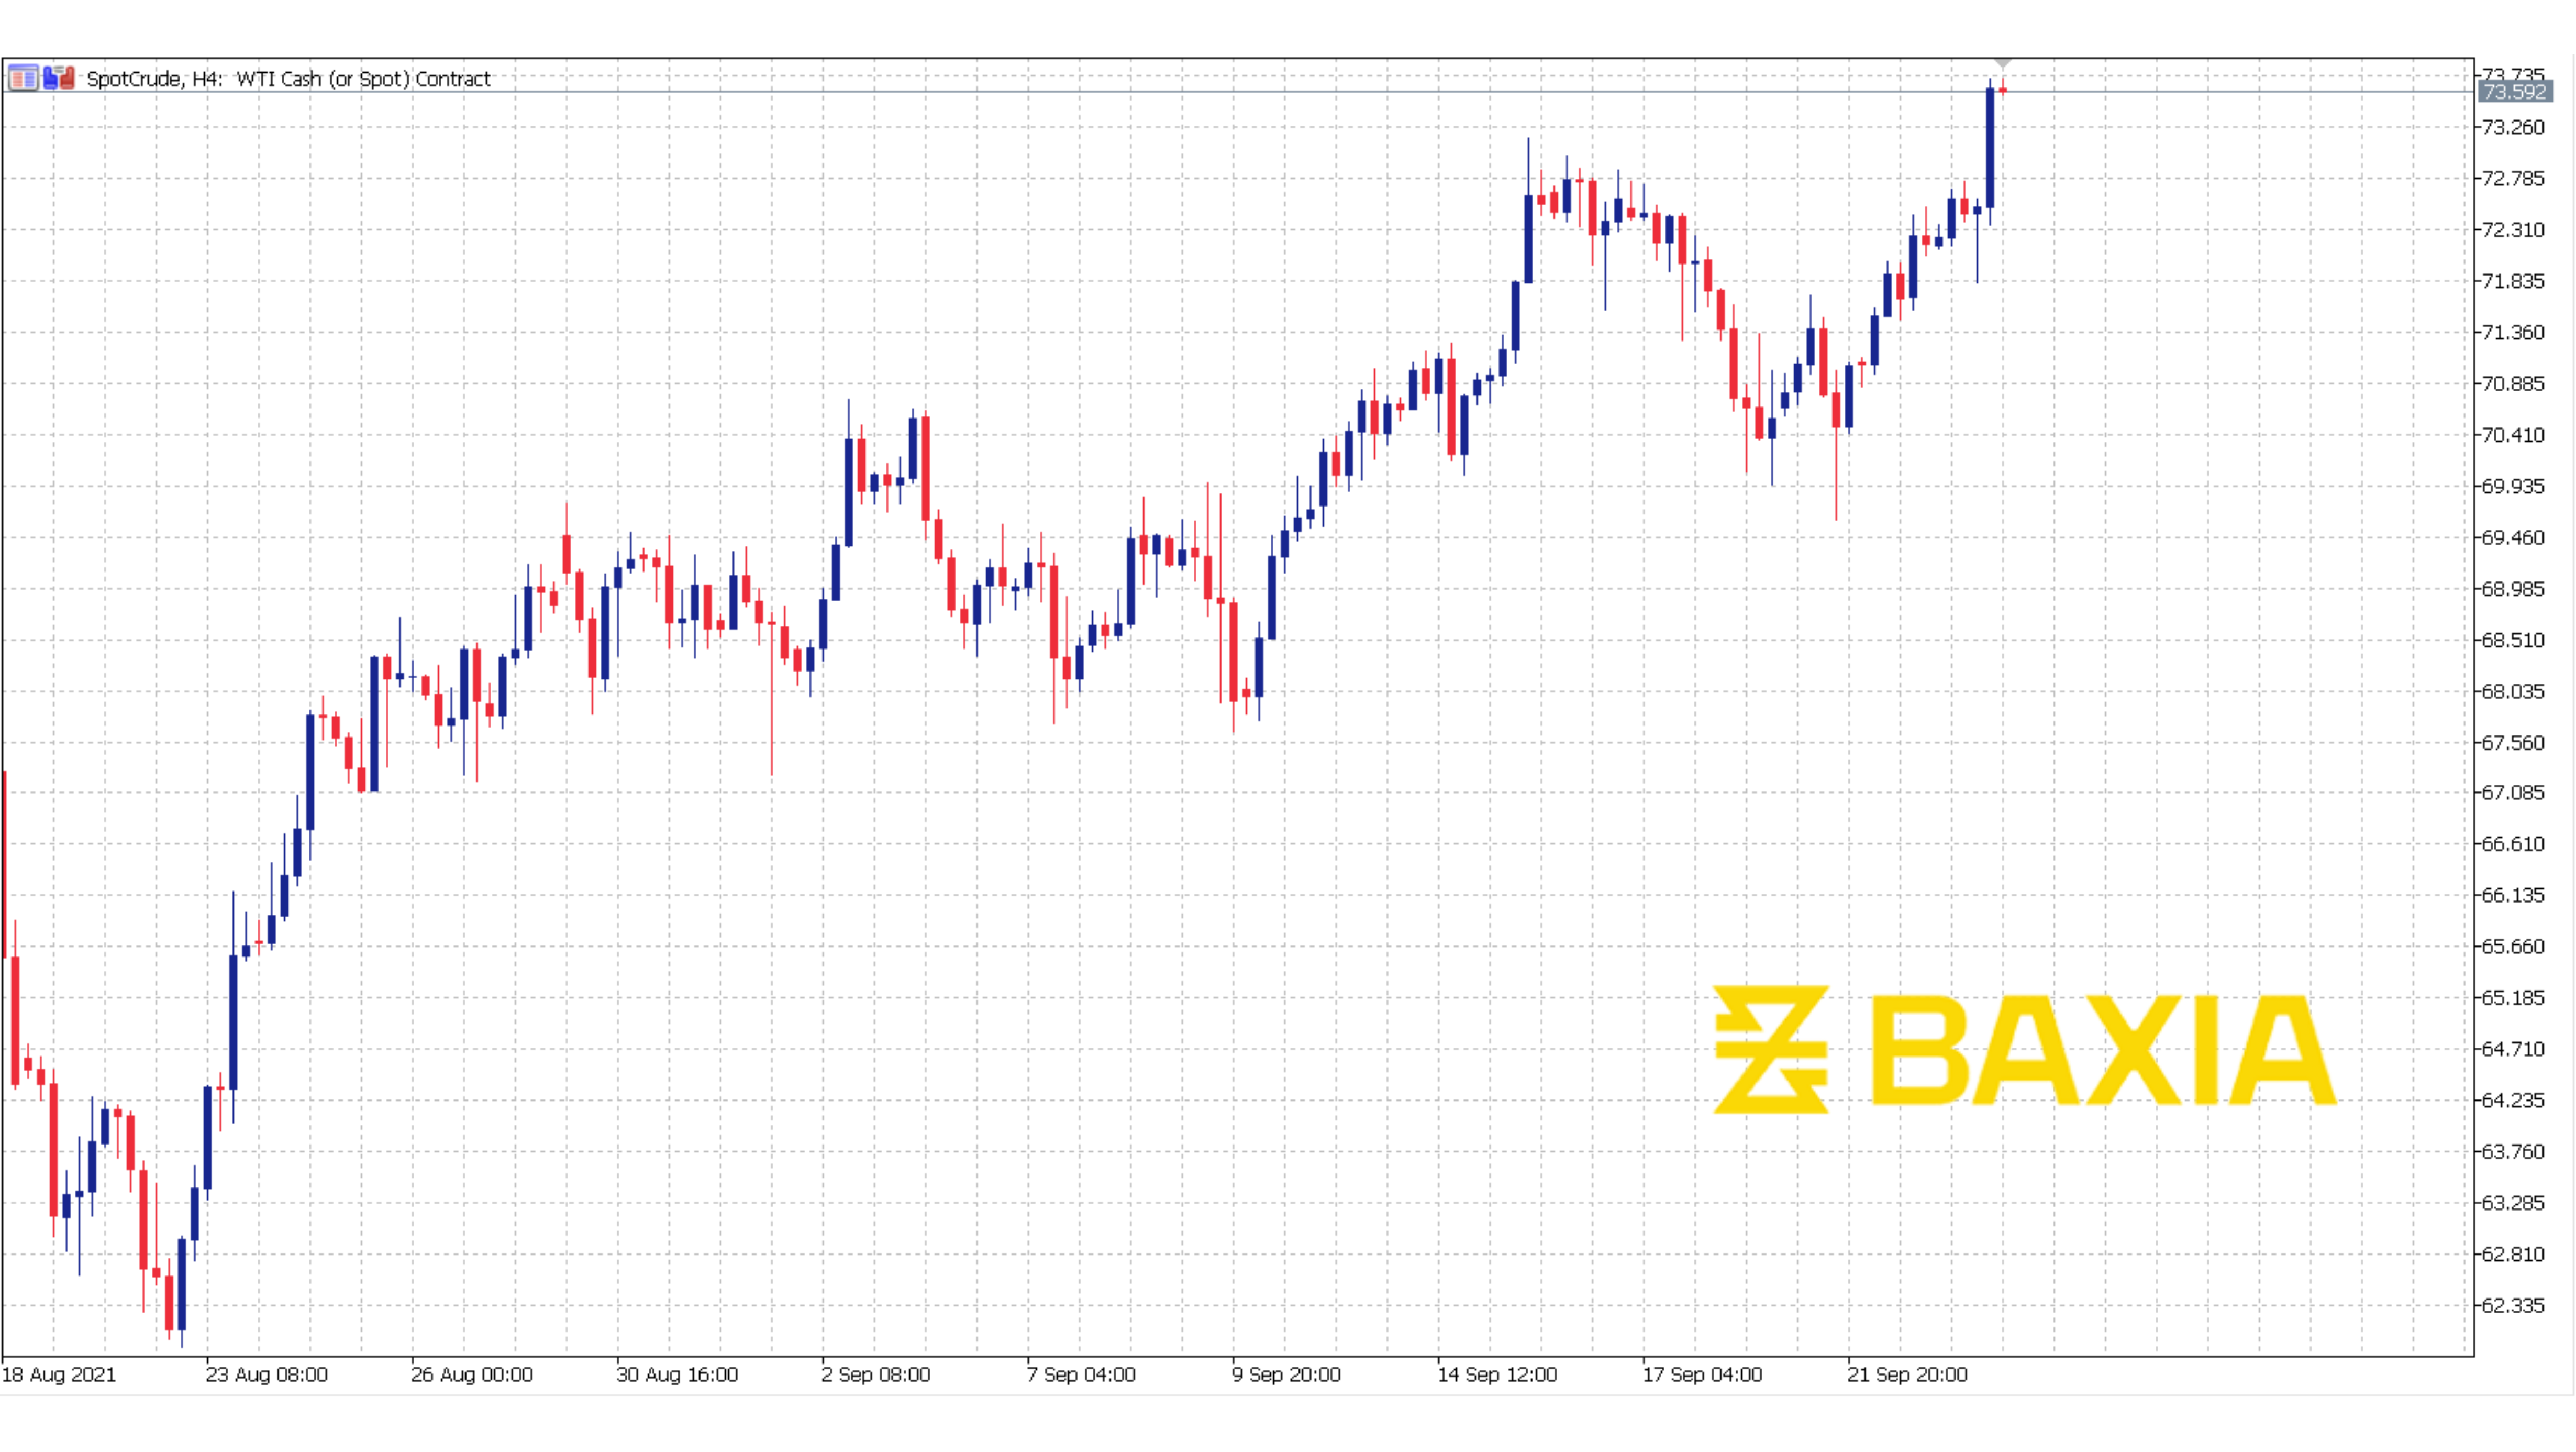The width and height of the screenshot is (2576, 1452).
Task: Click the 73.260 price scale label
Action: [2513, 127]
